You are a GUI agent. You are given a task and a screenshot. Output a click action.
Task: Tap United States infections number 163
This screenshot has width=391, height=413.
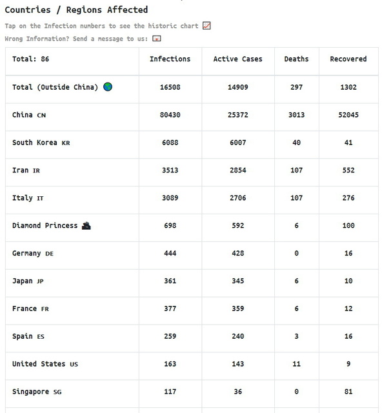(170, 364)
